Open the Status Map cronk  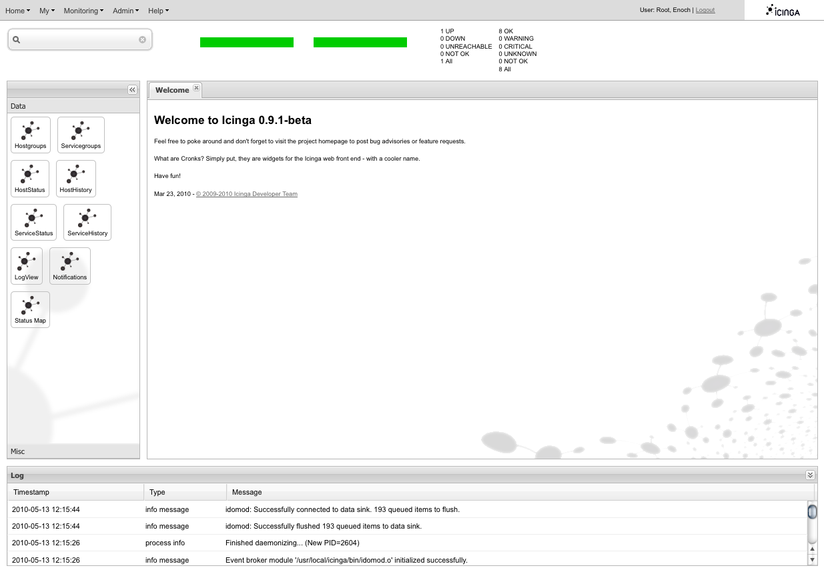(31, 309)
